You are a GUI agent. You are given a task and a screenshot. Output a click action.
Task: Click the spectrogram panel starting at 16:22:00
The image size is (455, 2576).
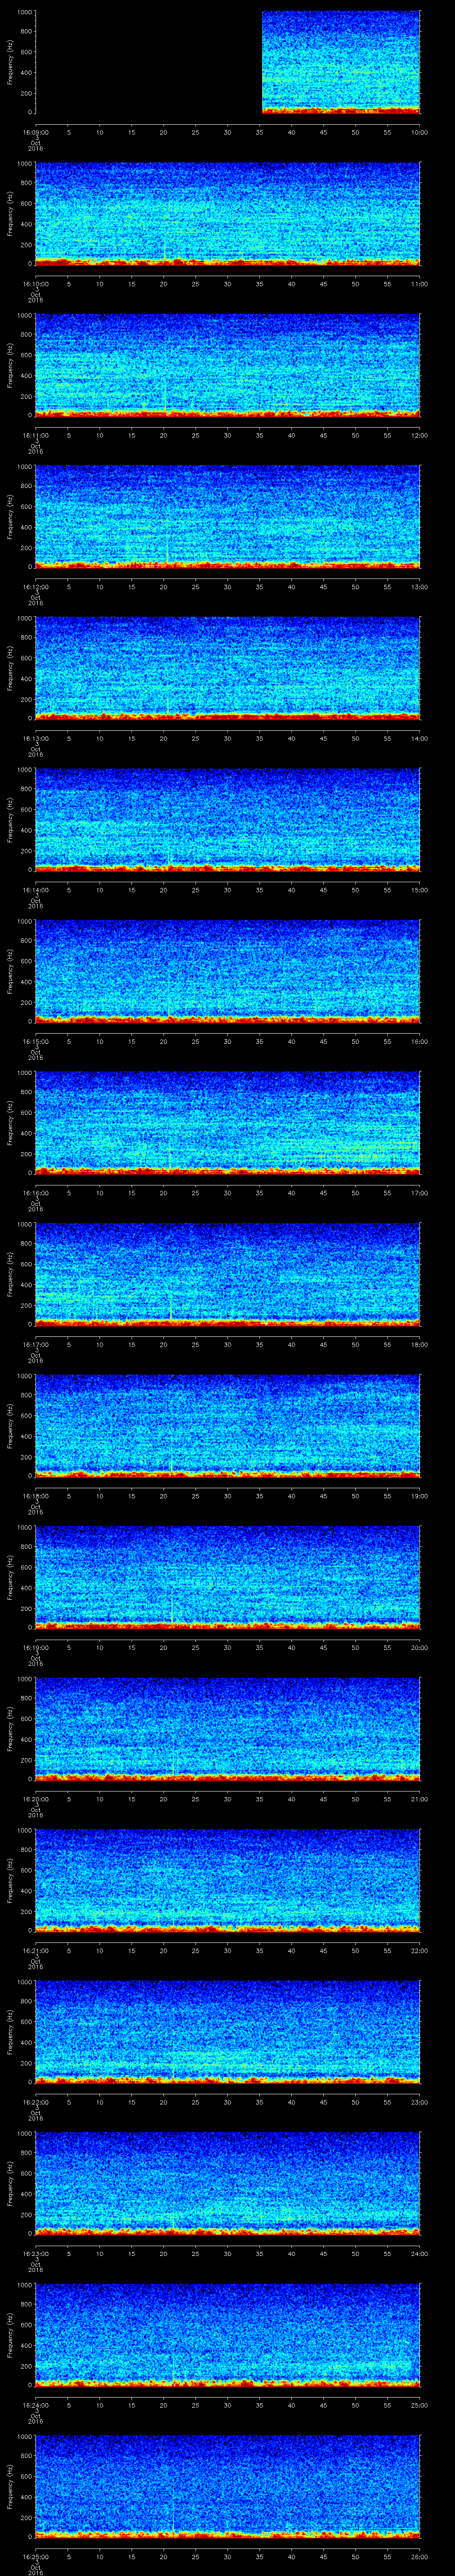pos(228,2032)
